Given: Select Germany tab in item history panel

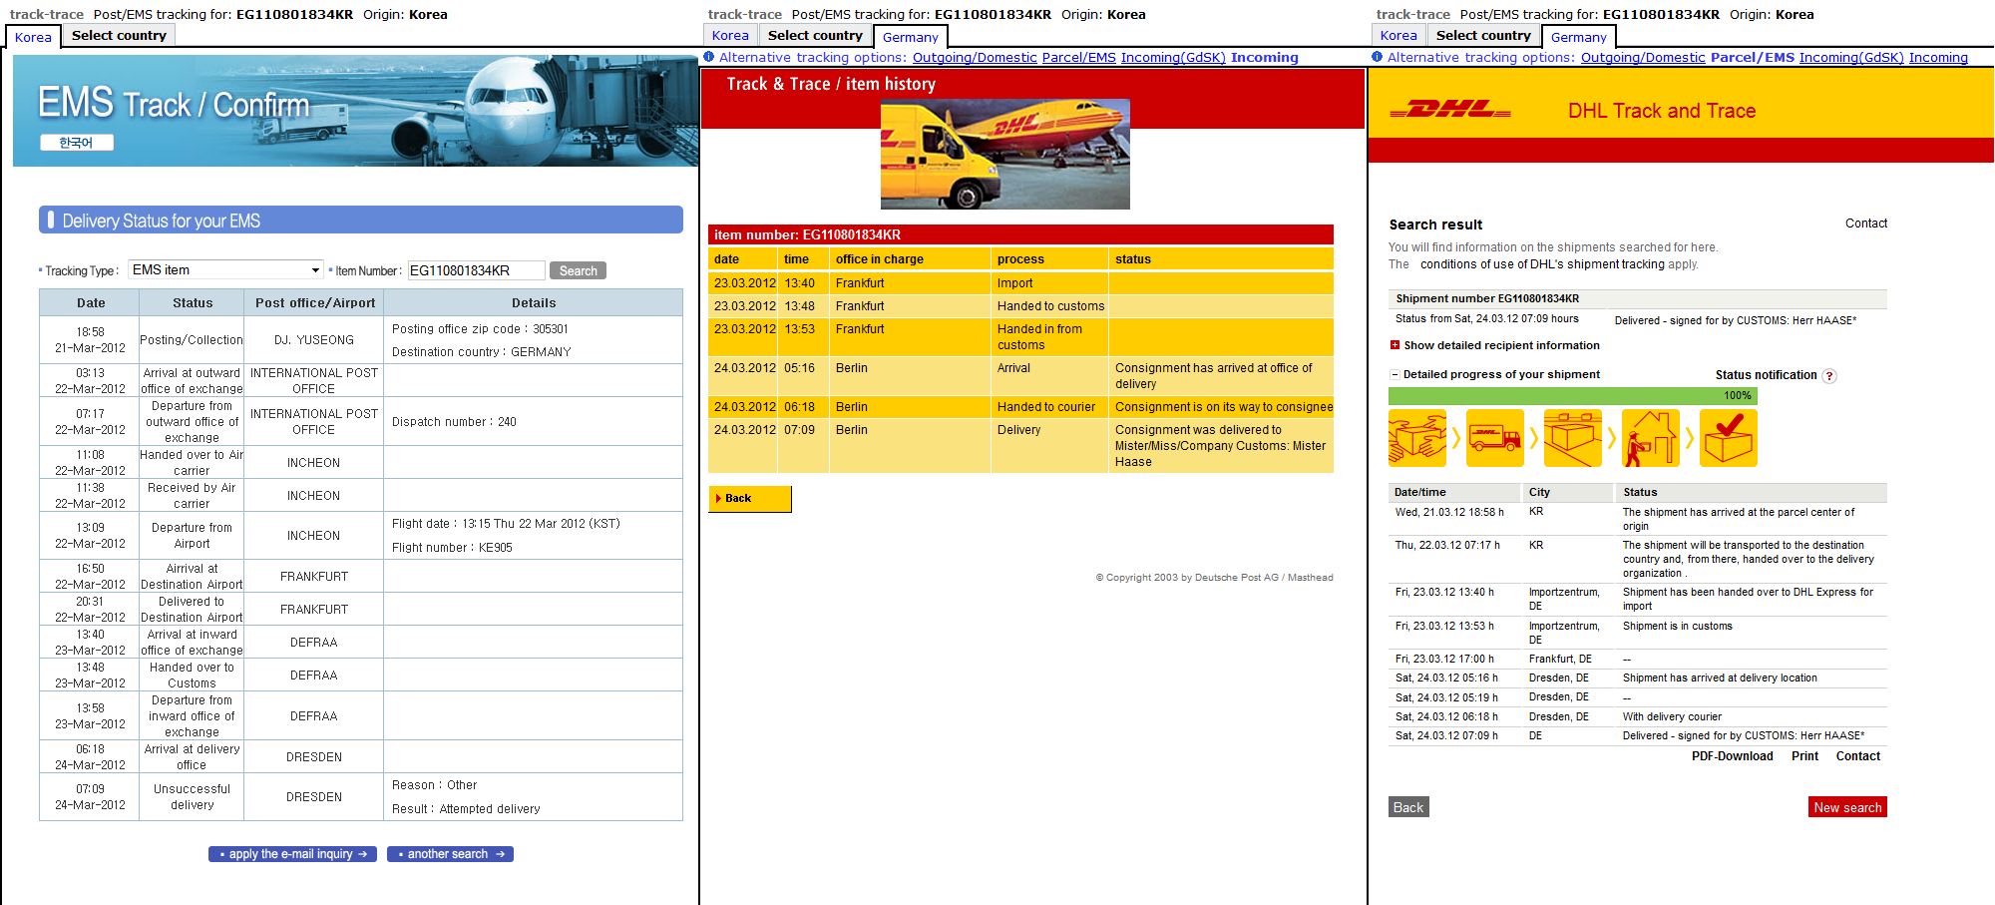Looking at the screenshot, I should [x=910, y=37].
